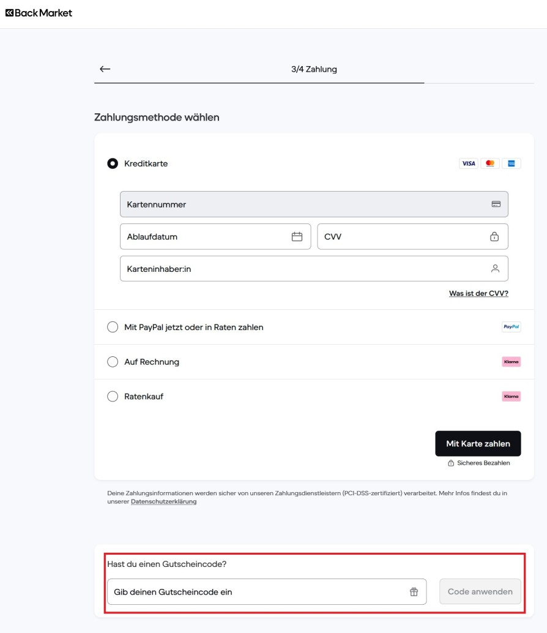Viewport: 547px width, 633px height.
Task: Click the back arrow icon
Action: [x=105, y=69]
